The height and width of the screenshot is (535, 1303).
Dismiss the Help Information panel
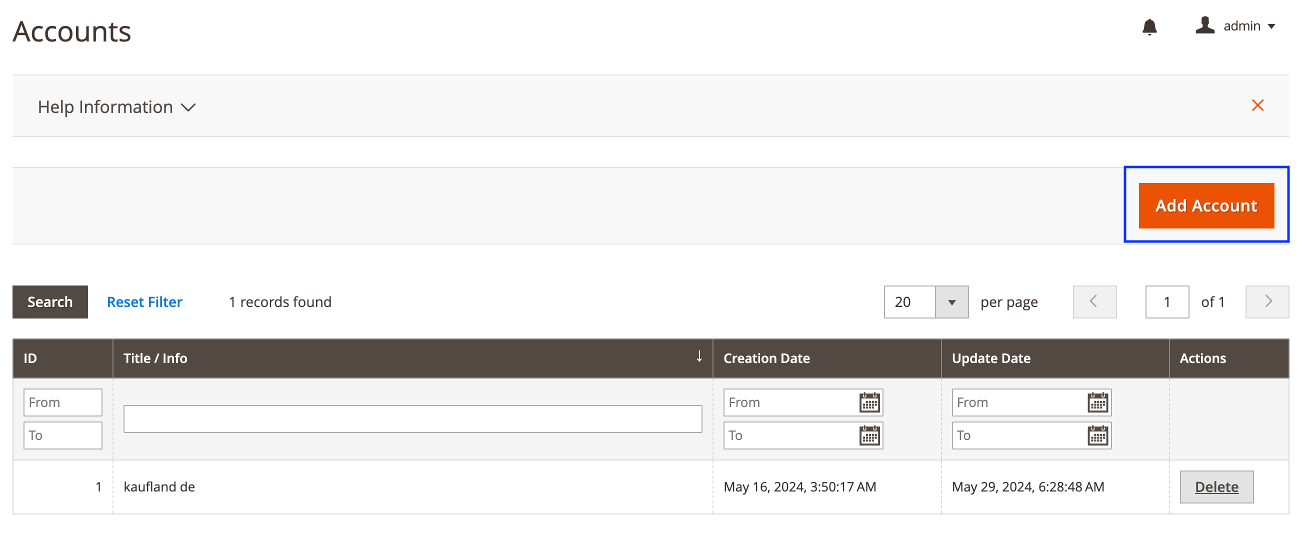pos(1257,105)
